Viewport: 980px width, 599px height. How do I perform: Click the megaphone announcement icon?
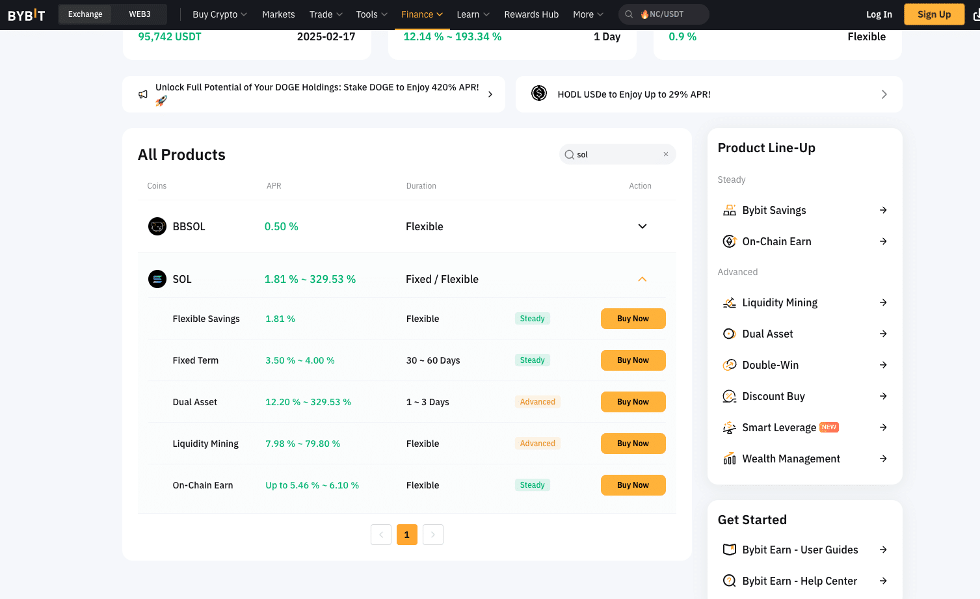(x=143, y=94)
